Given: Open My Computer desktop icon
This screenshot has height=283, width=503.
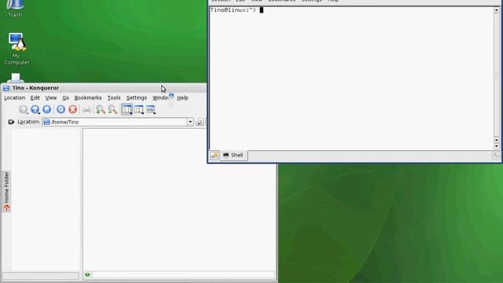Looking at the screenshot, I should (17, 49).
